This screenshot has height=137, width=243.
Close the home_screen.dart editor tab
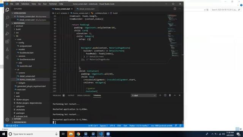pyautogui.click(x=72, y=9)
